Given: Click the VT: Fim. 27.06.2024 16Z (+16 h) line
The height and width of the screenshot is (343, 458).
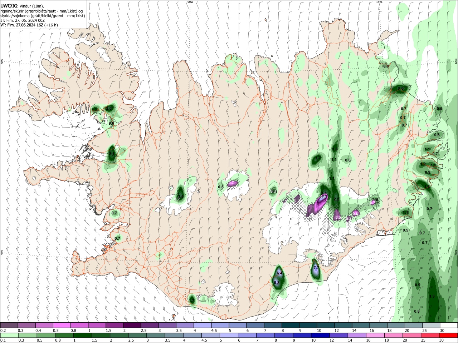Looking at the screenshot, I should 29,25.
